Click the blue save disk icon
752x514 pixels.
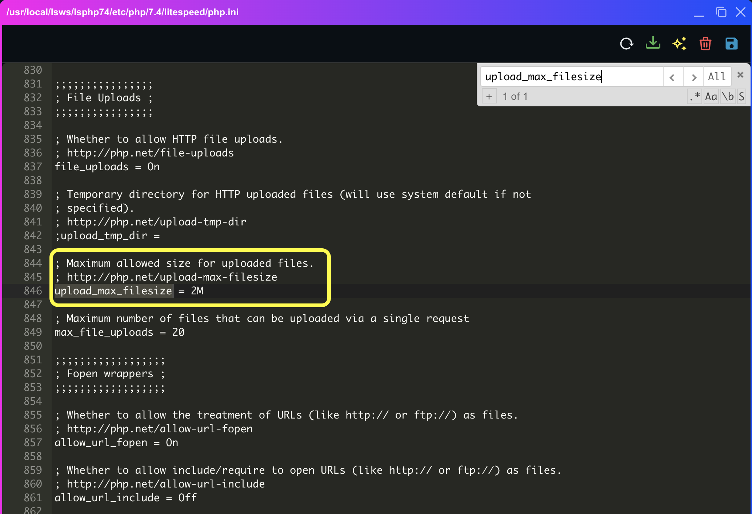click(731, 44)
